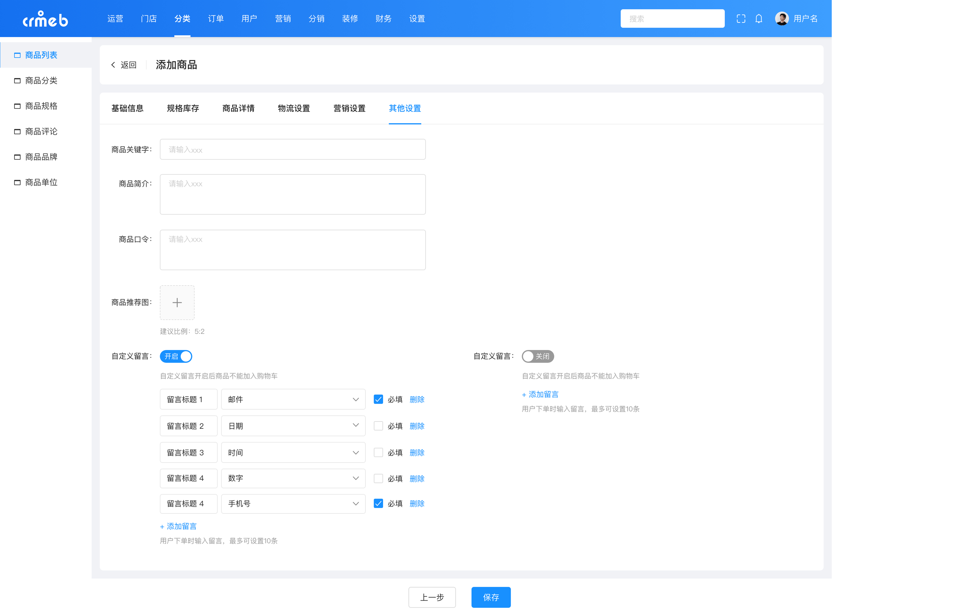Edit the 留言标题 2 title field
This screenshot has width=979, height=613.
(188, 426)
